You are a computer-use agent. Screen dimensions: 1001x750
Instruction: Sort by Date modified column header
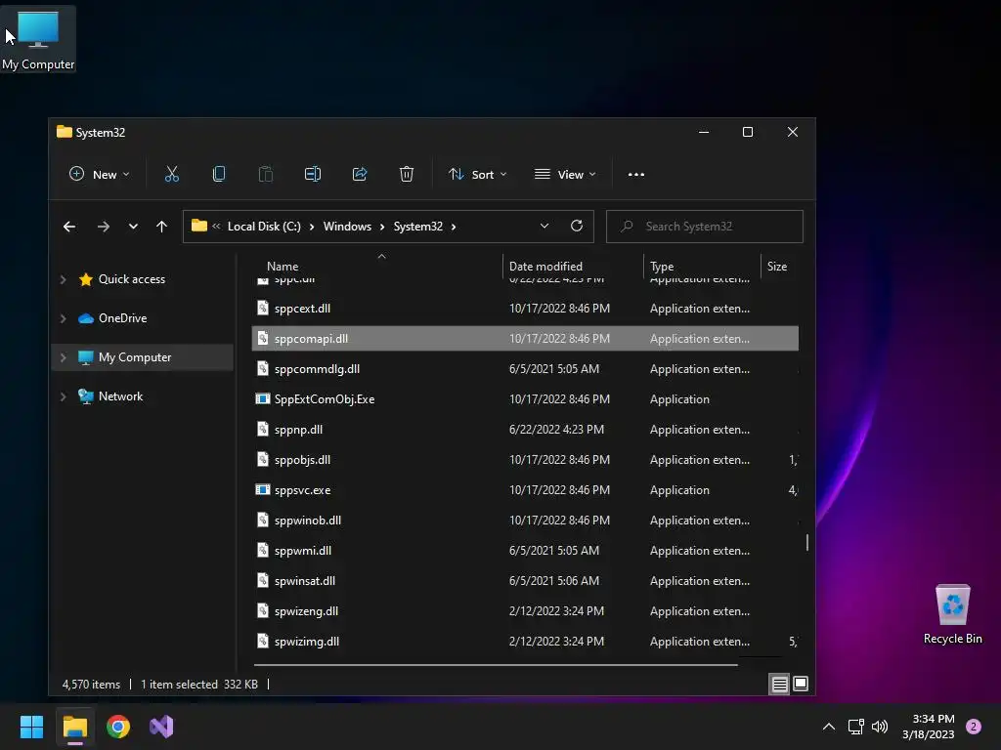(573, 267)
